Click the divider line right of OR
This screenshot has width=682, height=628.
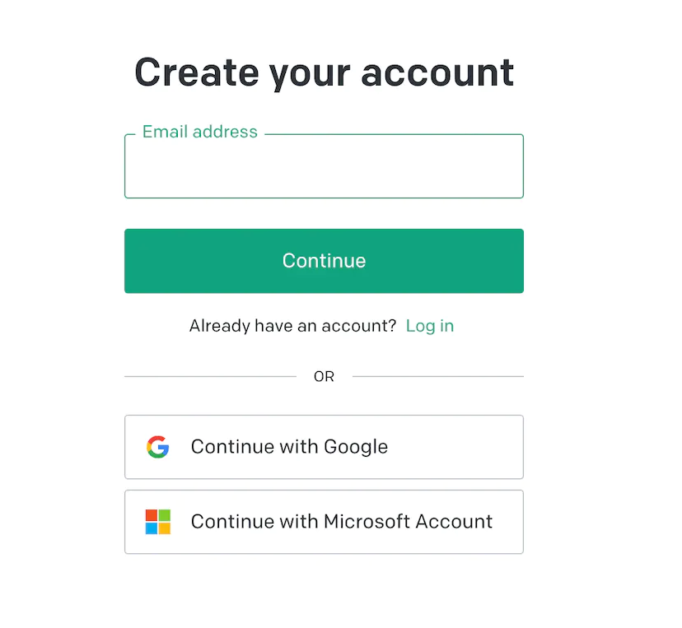(437, 377)
